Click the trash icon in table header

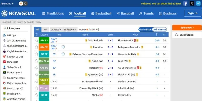click(37, 35)
